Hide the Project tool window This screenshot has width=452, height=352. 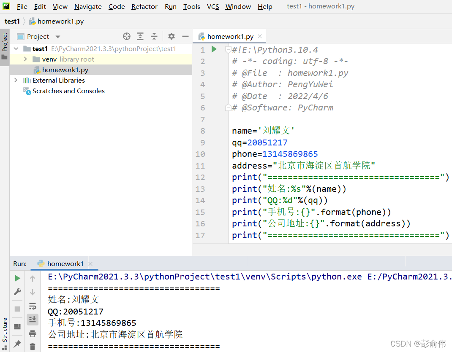pyautogui.click(x=185, y=36)
